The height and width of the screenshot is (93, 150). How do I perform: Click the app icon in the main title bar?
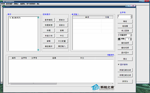click(x=1, y=1)
